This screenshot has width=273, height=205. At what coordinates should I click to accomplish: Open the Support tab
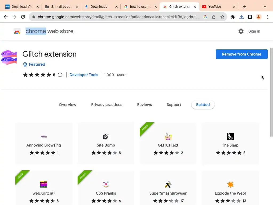point(174,105)
